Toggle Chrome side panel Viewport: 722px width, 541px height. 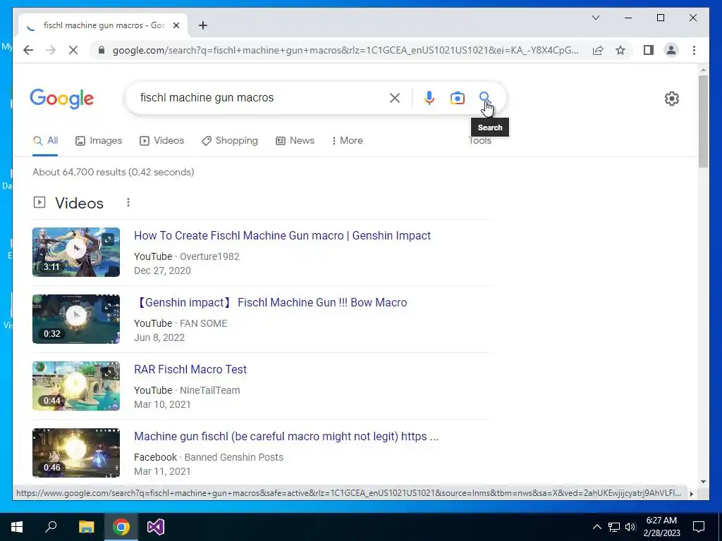click(649, 50)
